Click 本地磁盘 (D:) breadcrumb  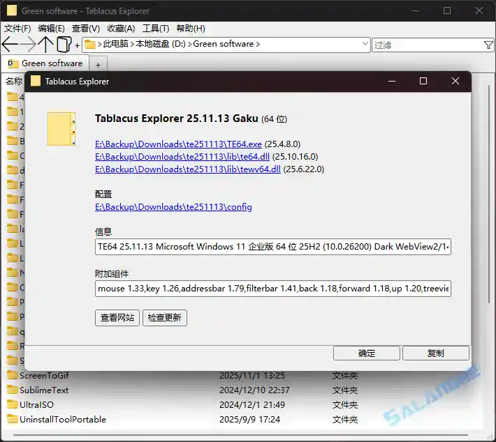tap(161, 44)
